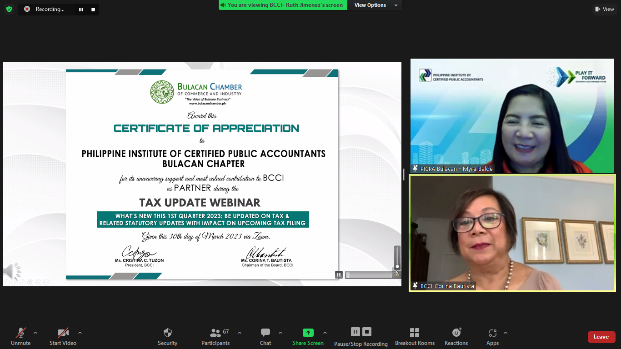Image resolution: width=621 pixels, height=349 pixels.
Task: Click the volume icon beside audio progress bar
Action: (397, 274)
